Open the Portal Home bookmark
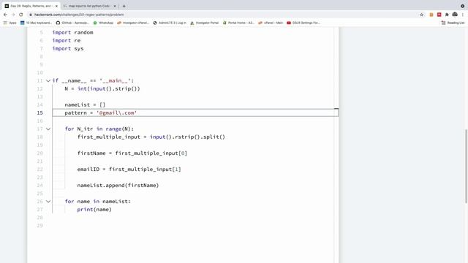The height and width of the screenshot is (263, 468). [238, 23]
